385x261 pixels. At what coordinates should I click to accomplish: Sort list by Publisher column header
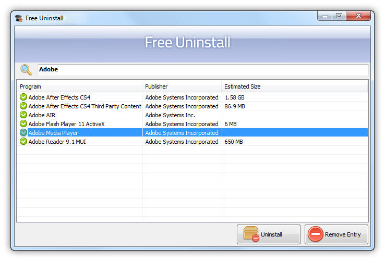182,86
